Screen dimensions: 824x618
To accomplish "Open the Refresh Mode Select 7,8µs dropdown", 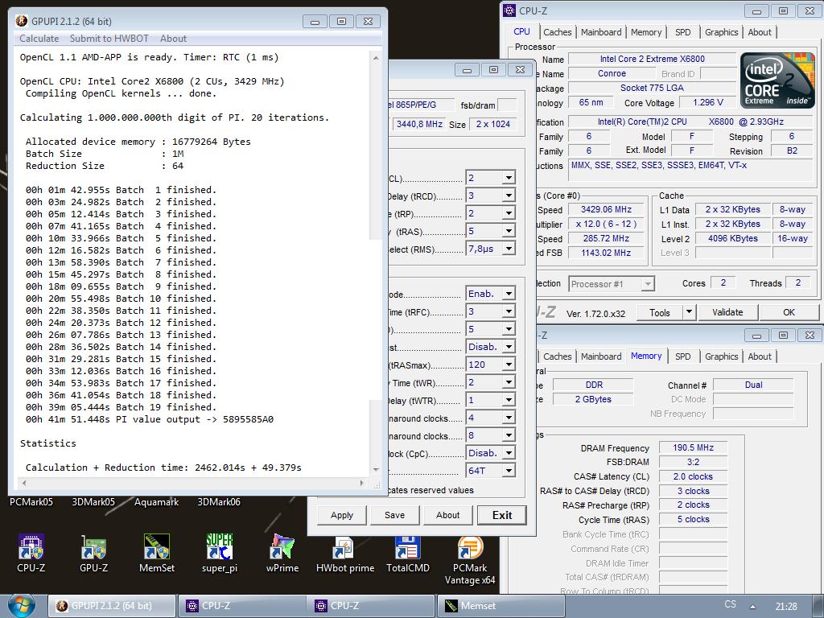I will [x=509, y=249].
